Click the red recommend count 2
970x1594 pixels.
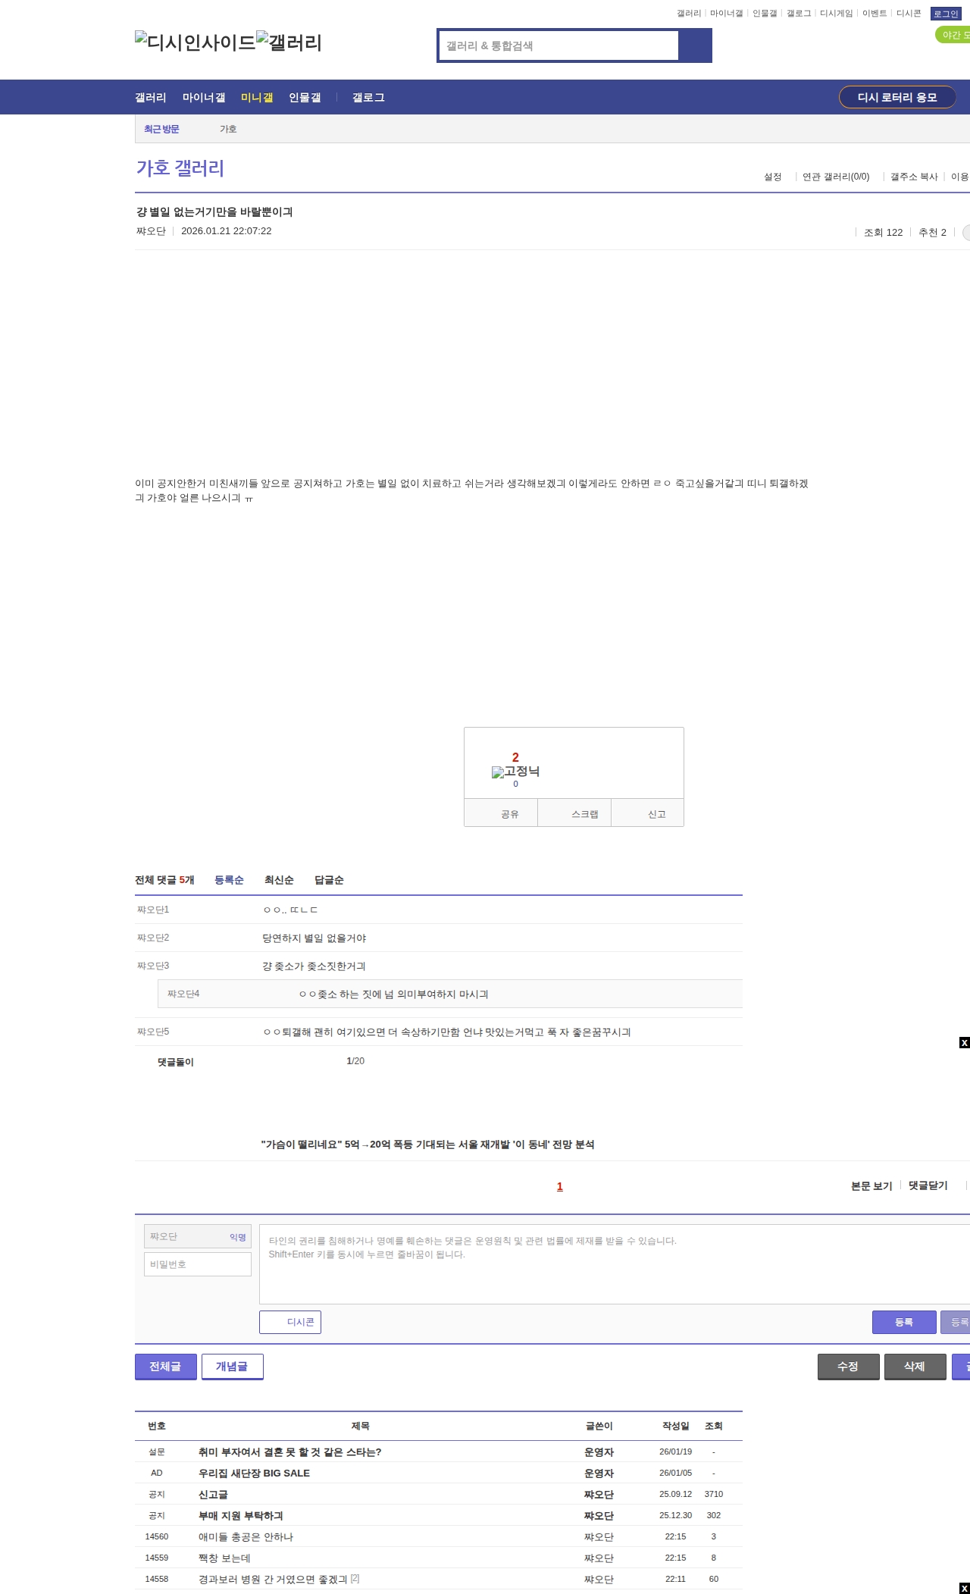[515, 757]
